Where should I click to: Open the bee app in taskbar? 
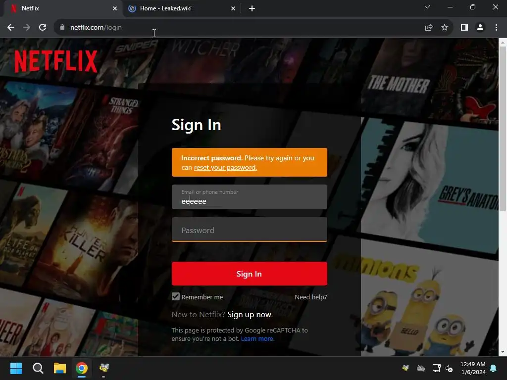pos(104,368)
